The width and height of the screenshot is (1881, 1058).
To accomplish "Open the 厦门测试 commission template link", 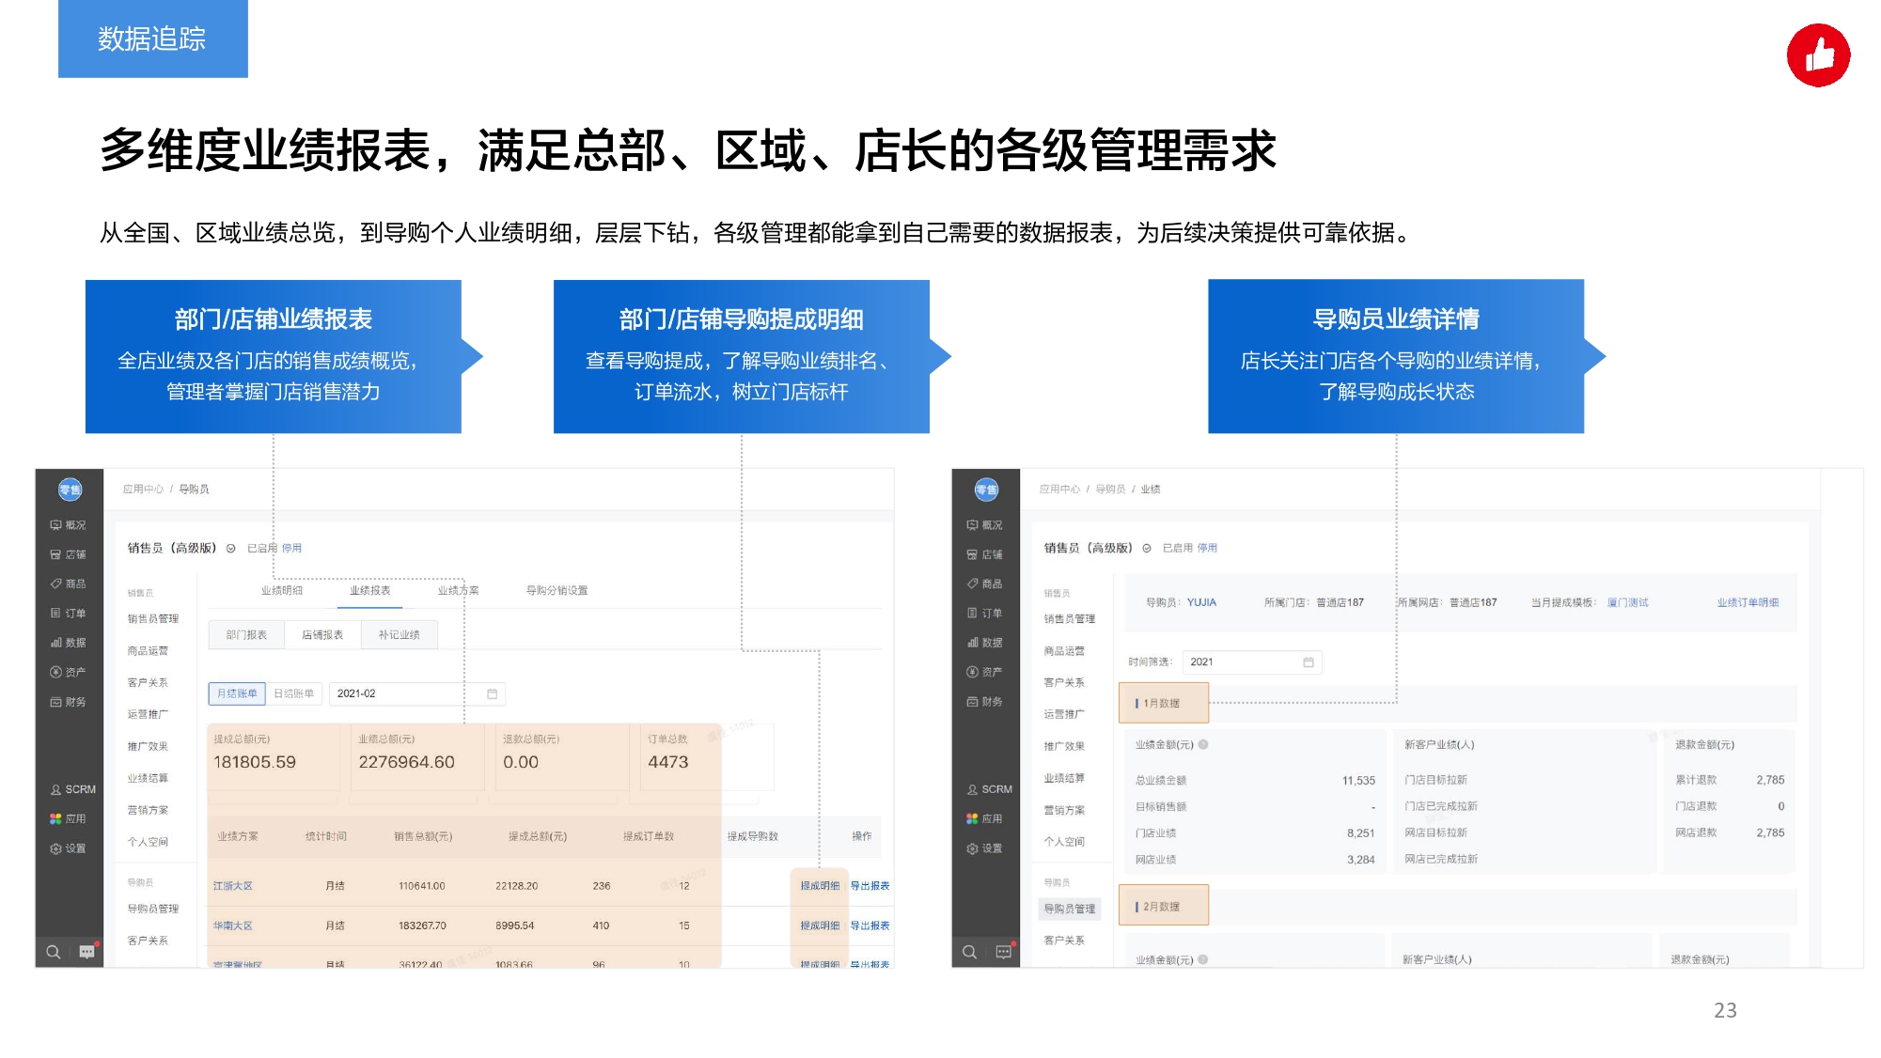I will click(x=1628, y=602).
